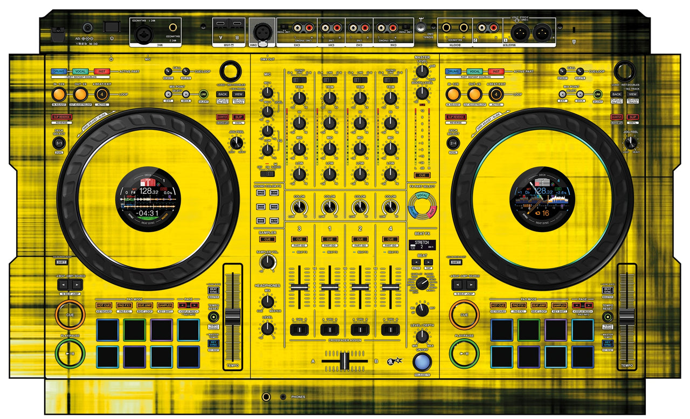
Task: Click channel 3 volume fader
Action: [299, 288]
